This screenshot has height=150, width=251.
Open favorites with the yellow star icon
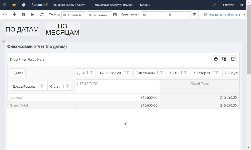[14, 5]
